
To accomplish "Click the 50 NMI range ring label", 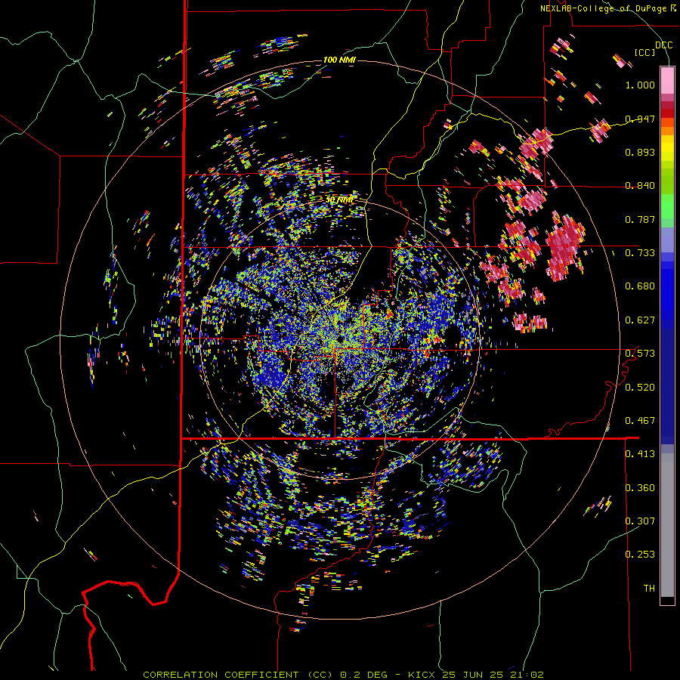I will pyautogui.click(x=339, y=200).
